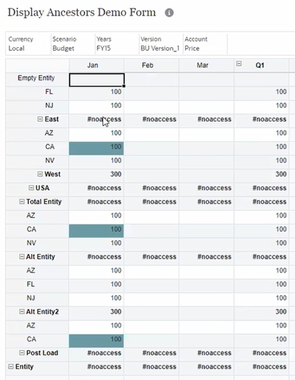Select the Empty Entity Jan cell
295x380 pixels.
(x=96, y=80)
